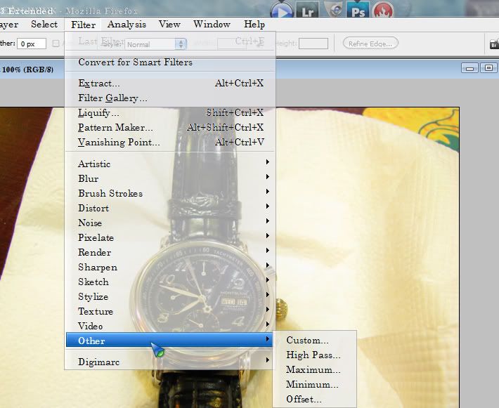Choose the Custom... filter
The width and height of the screenshot is (499, 408).
[x=314, y=340]
